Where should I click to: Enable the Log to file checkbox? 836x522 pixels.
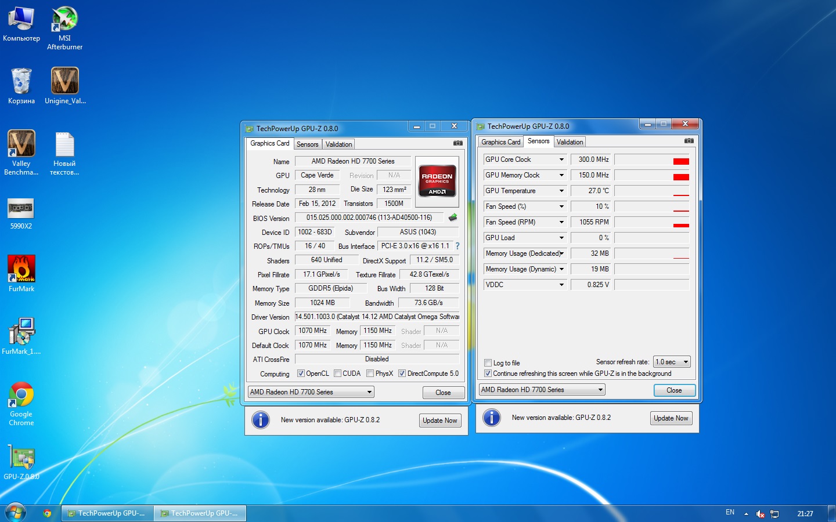tap(488, 363)
